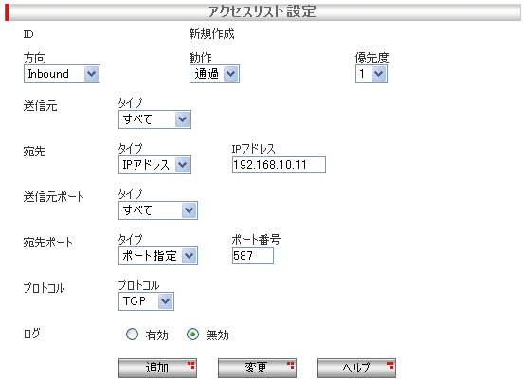The height and width of the screenshot is (381, 526).
Task: Open the 宛先ポート ポート指定 dropdown
Action: pyautogui.click(x=158, y=256)
